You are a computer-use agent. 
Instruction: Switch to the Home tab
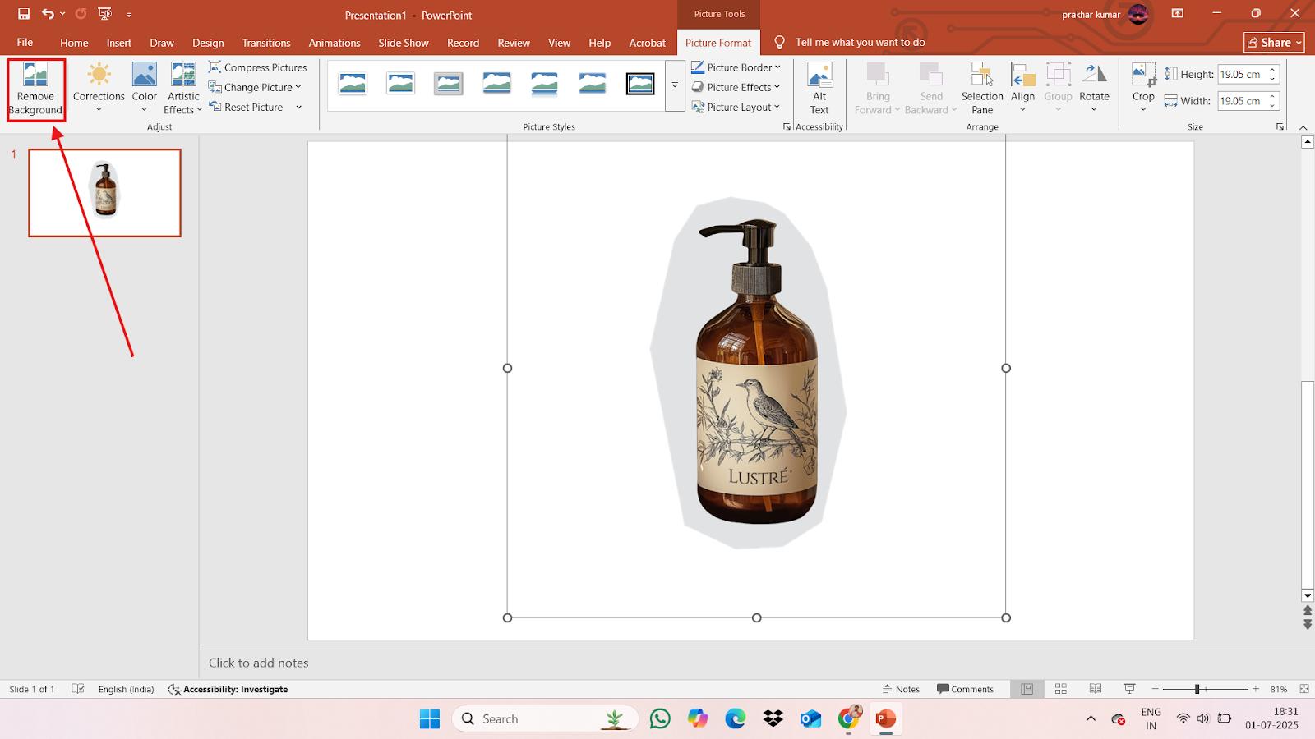(74, 43)
